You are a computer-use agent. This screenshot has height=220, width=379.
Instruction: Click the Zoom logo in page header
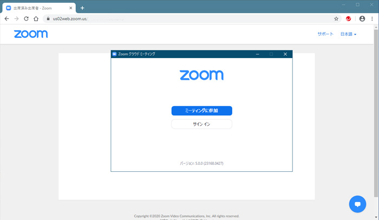tap(31, 34)
